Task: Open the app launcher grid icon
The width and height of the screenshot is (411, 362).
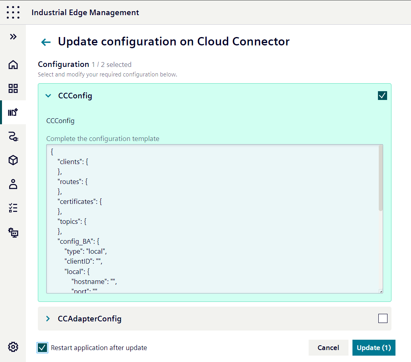Action: [x=13, y=12]
